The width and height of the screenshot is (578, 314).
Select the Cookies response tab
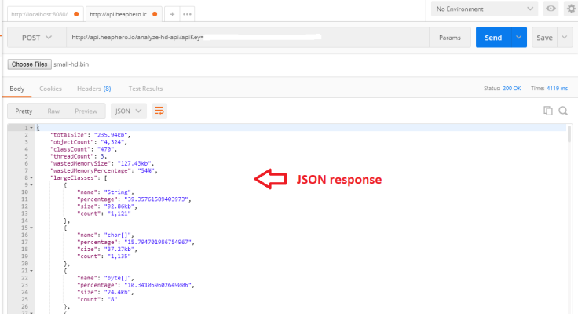[50, 89]
